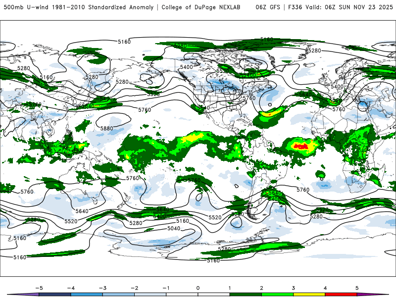
Task: Click the '0' colorbar tick label
Action: 198,288
